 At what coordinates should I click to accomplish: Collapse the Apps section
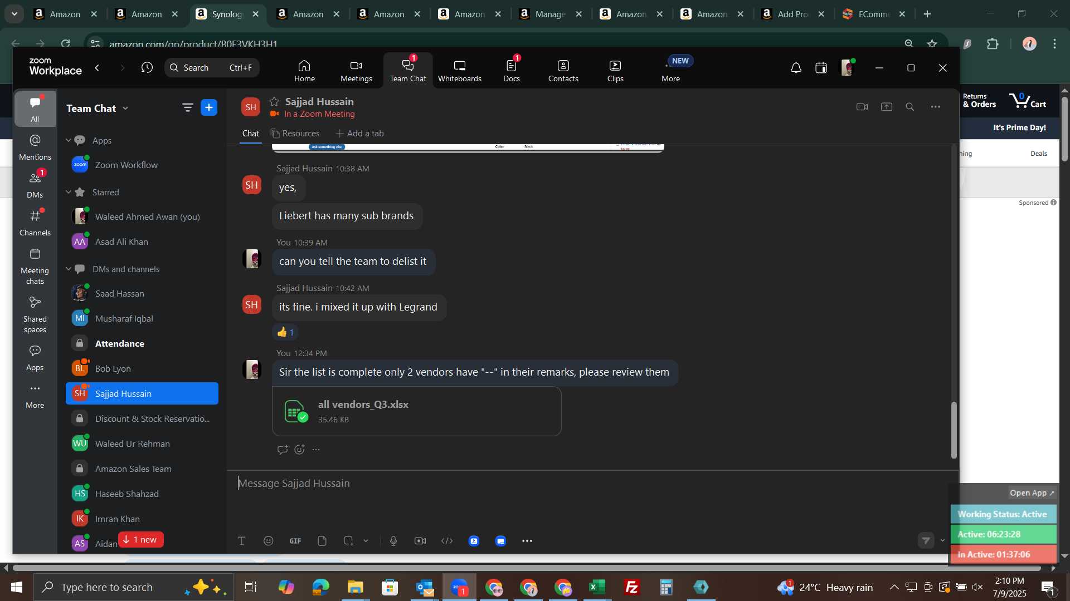tap(69, 140)
